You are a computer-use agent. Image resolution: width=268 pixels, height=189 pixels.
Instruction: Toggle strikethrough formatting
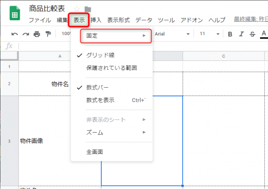pos(252,34)
